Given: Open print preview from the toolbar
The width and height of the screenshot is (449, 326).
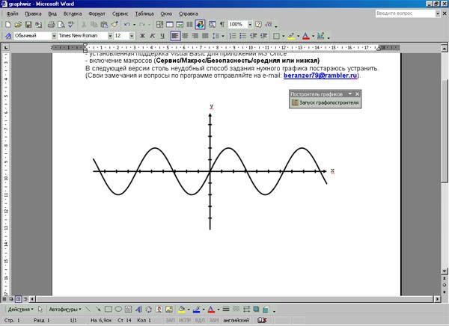Looking at the screenshot, I should [x=61, y=25].
